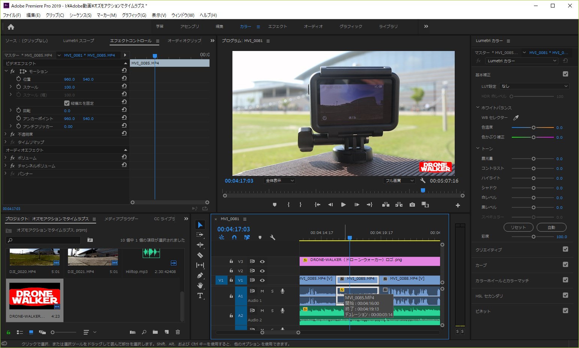Image resolution: width=579 pixels, height=348 pixels.
Task: Delete selected project item with trash icon
Action: click(x=178, y=332)
